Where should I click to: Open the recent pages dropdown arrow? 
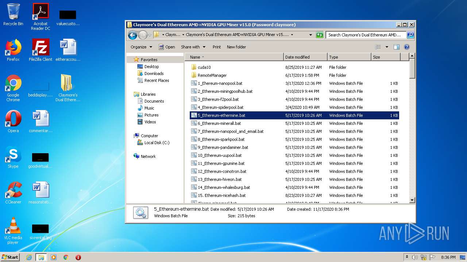150,35
